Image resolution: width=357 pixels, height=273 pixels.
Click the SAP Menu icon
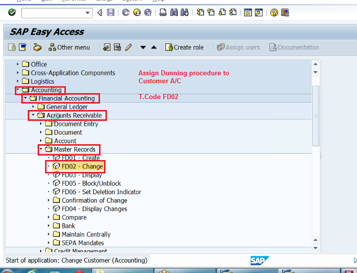click(23, 48)
